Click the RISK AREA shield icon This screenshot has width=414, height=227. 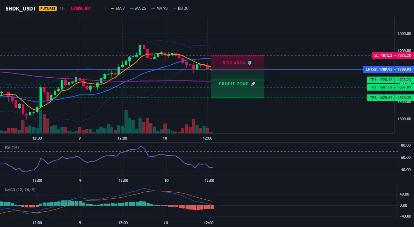tap(250, 63)
